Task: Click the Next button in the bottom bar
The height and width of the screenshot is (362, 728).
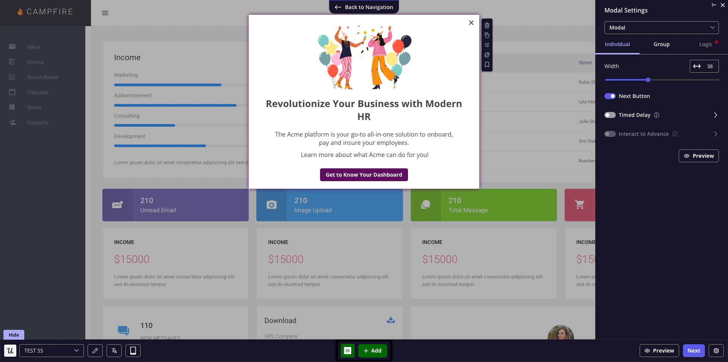Action: coord(694,351)
